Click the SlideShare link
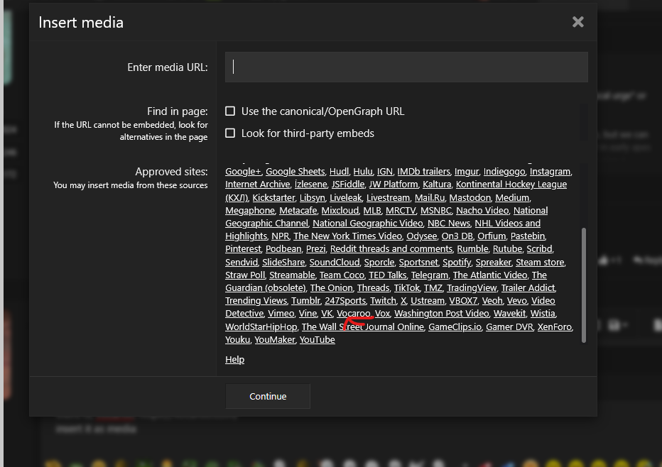The height and width of the screenshot is (467, 662). 283,263
